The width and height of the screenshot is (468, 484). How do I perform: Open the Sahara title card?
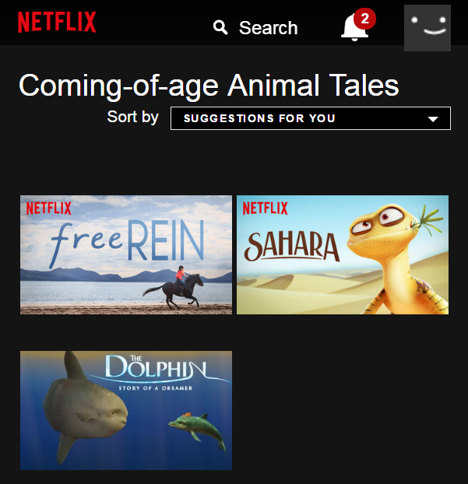343,254
